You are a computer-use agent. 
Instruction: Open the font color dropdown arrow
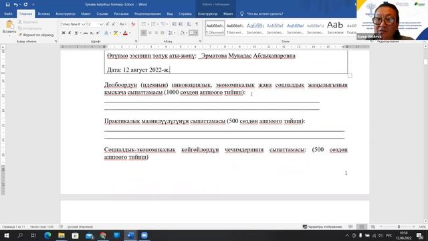point(130,33)
